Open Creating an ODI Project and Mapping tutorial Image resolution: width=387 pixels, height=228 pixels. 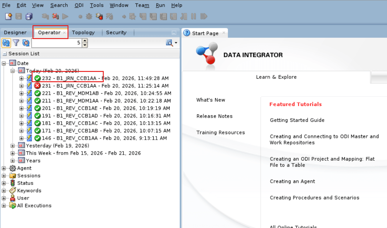322,162
